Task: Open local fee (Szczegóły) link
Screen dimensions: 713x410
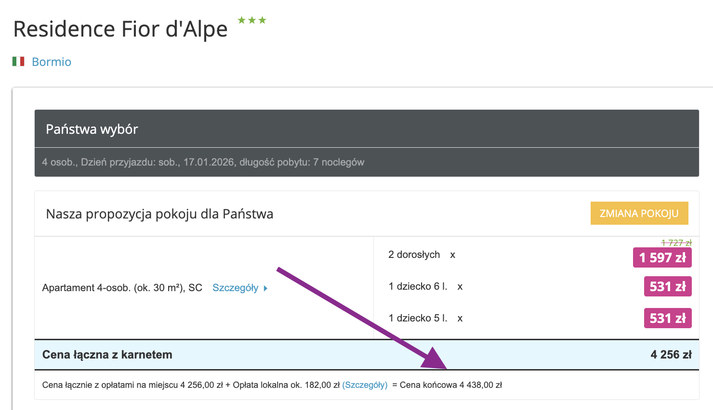Action: tap(365, 385)
